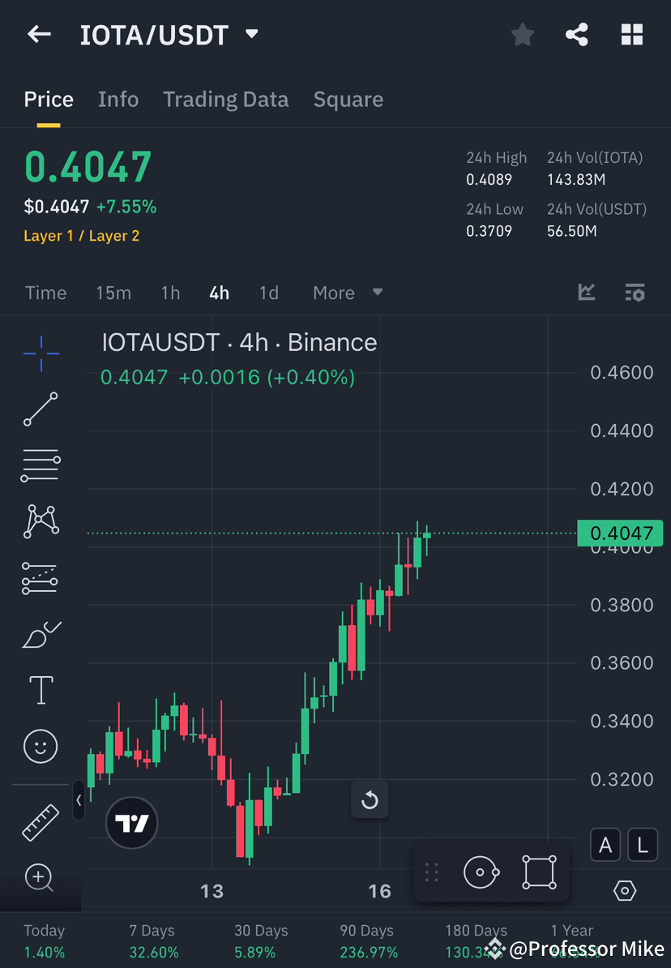The height and width of the screenshot is (968, 671).
Task: Toggle auto scale with the A button
Action: 605,845
